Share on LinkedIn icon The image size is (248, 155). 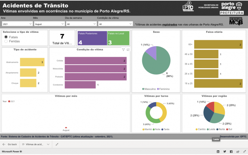218,151
